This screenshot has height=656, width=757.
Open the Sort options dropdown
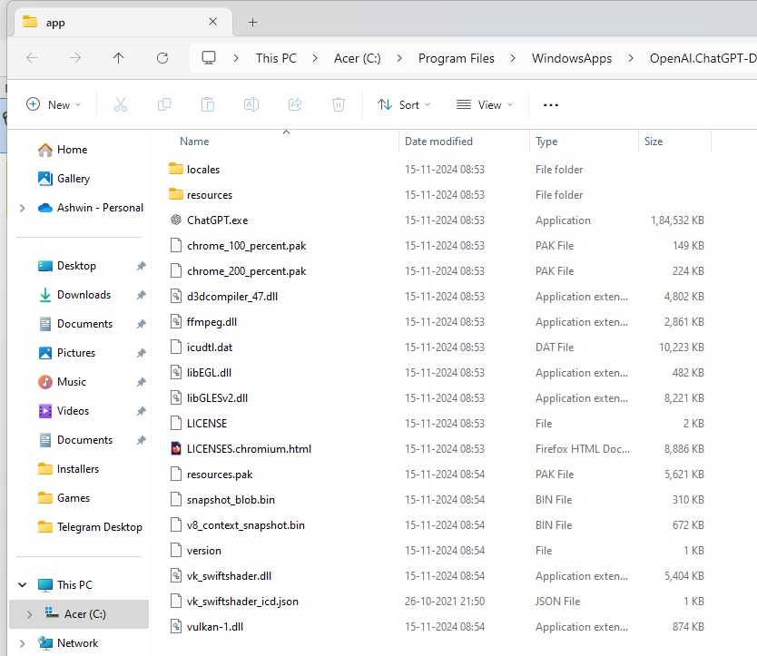coord(405,104)
